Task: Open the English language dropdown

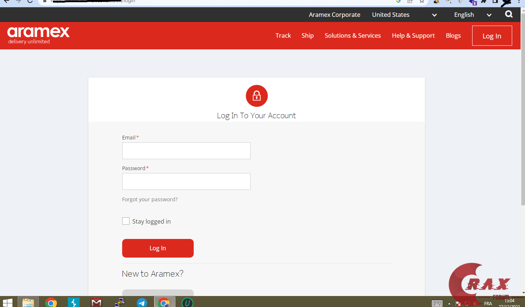Action: click(473, 15)
